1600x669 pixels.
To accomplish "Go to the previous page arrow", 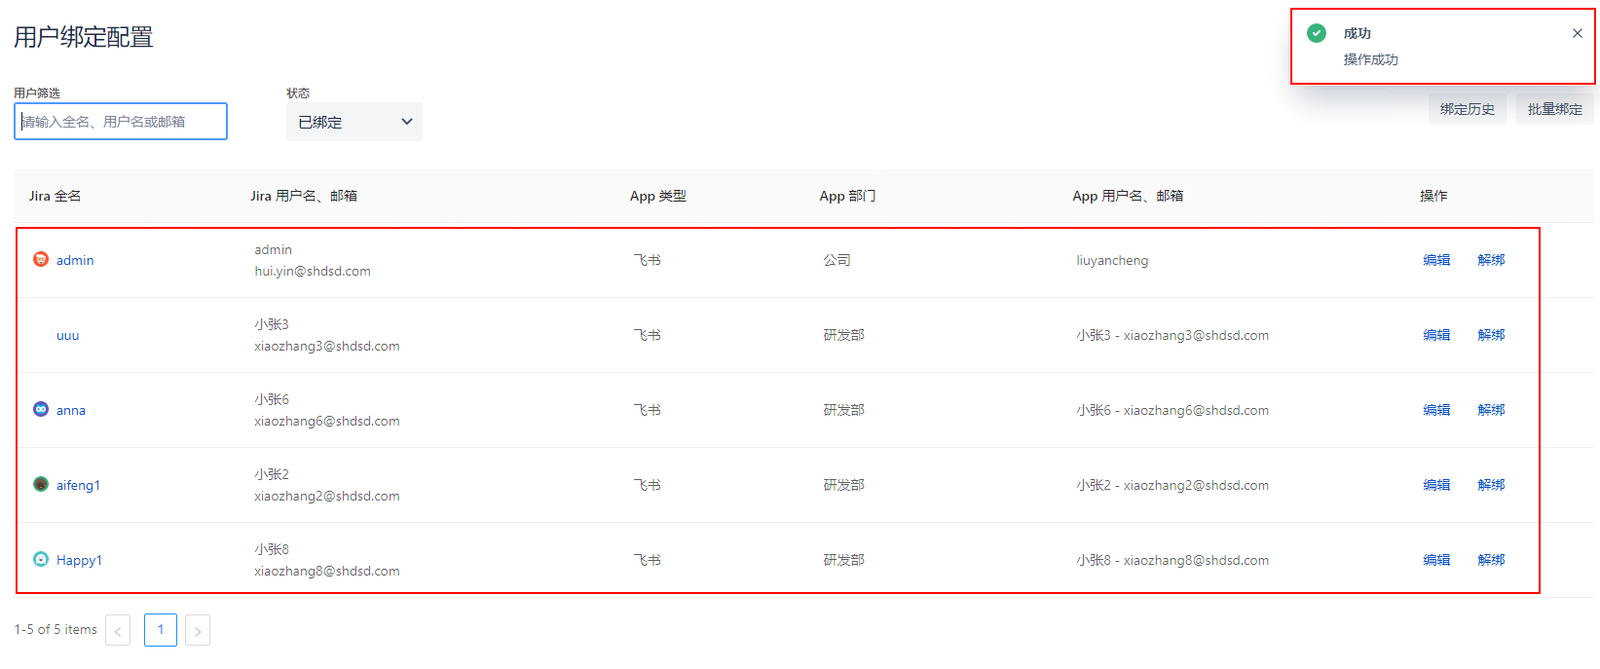I will 118,630.
